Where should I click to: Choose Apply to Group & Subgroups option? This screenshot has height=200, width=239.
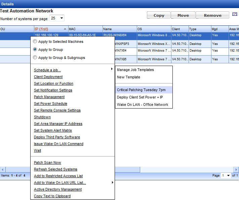point(35,58)
